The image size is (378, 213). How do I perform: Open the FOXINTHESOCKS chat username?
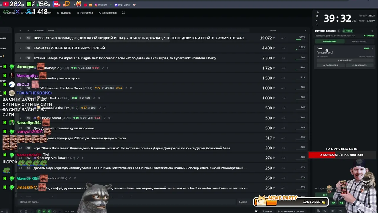34,93
